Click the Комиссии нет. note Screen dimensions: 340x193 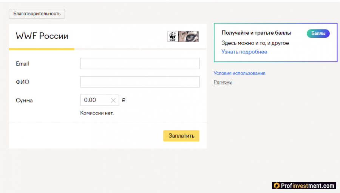pyautogui.click(x=97, y=113)
